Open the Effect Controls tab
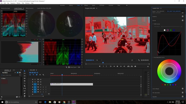The width and height of the screenshot is (186, 104). point(29,8)
